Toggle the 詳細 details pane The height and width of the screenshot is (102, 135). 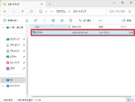click(127, 20)
